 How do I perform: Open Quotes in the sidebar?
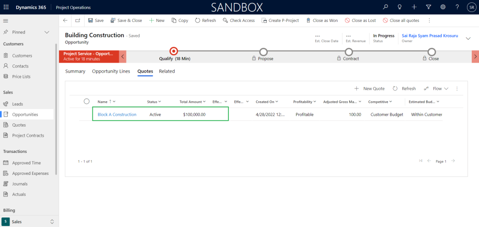pos(19,125)
